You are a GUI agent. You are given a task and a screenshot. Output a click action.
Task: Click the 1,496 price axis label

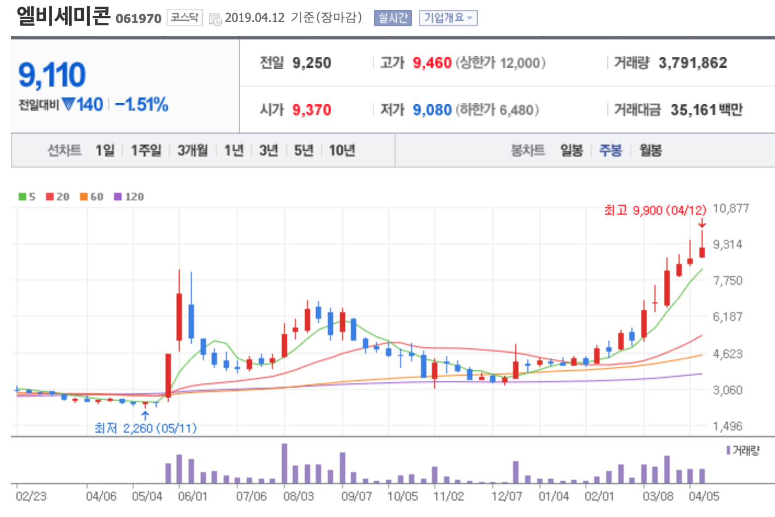pyautogui.click(x=728, y=426)
